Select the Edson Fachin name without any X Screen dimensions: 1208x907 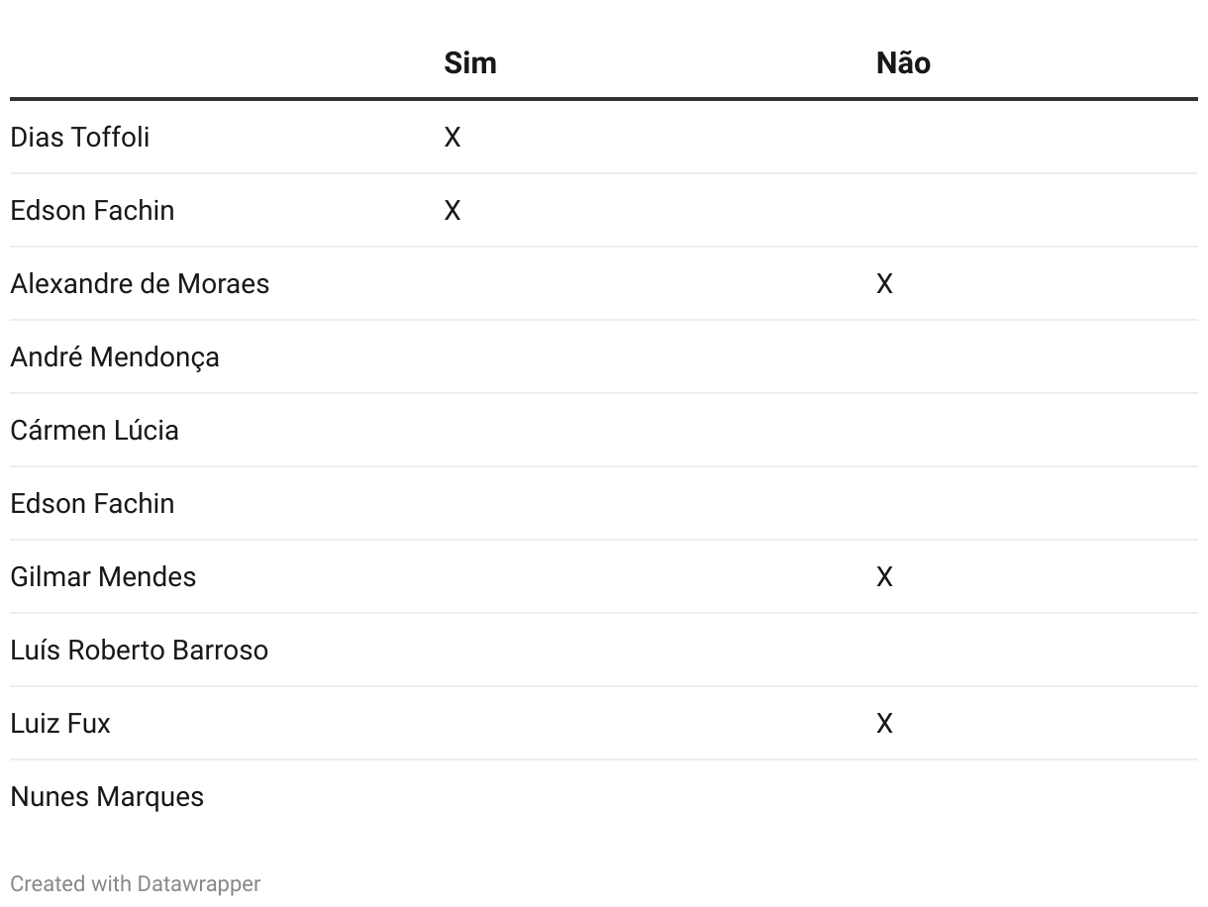(92, 503)
